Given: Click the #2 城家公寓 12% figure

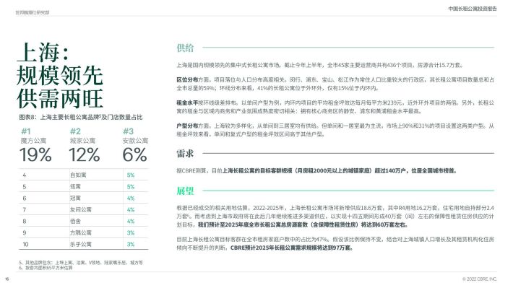Looking at the screenshot, I should (84, 145).
